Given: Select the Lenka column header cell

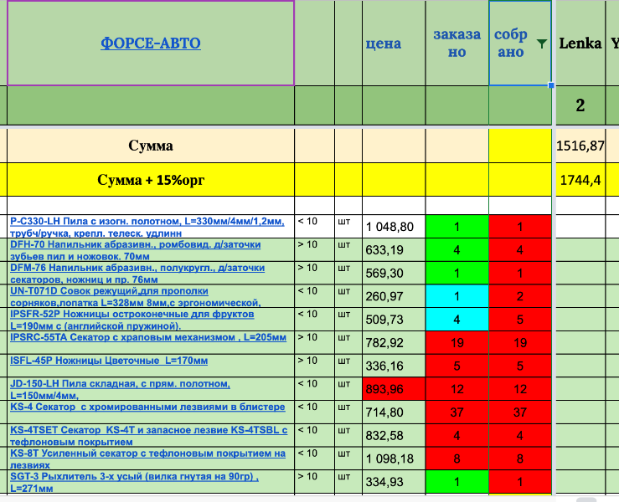Looking at the screenshot, I should (580, 44).
